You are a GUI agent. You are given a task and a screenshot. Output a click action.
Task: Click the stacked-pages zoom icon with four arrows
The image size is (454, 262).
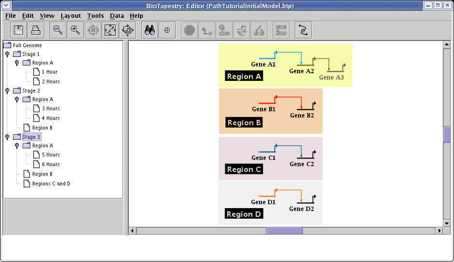[x=127, y=30]
